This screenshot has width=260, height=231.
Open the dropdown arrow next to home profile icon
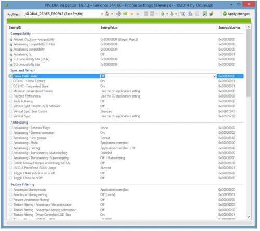[112, 14]
